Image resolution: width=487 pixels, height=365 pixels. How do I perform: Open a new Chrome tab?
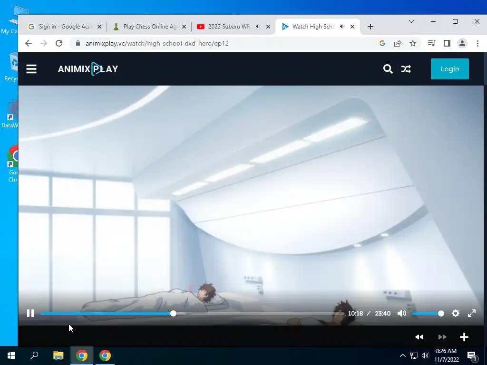(370, 27)
